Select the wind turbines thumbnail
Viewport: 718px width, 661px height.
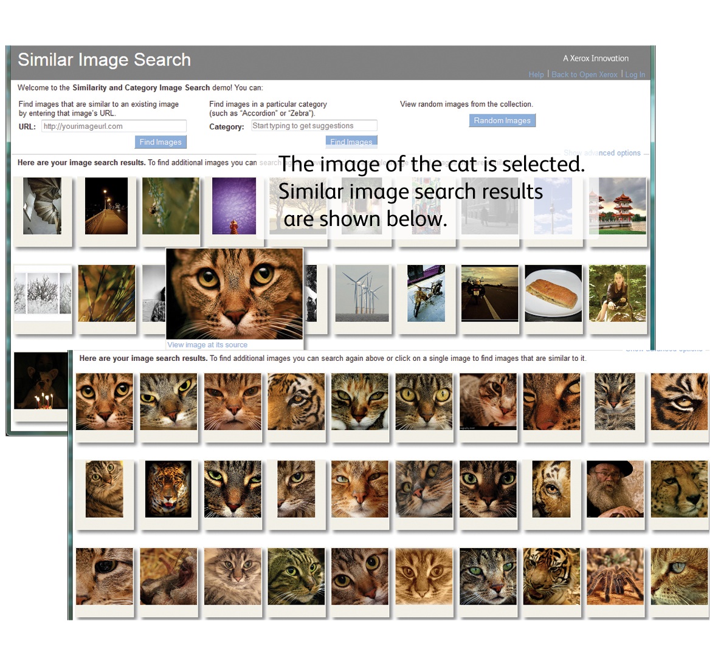362,293
